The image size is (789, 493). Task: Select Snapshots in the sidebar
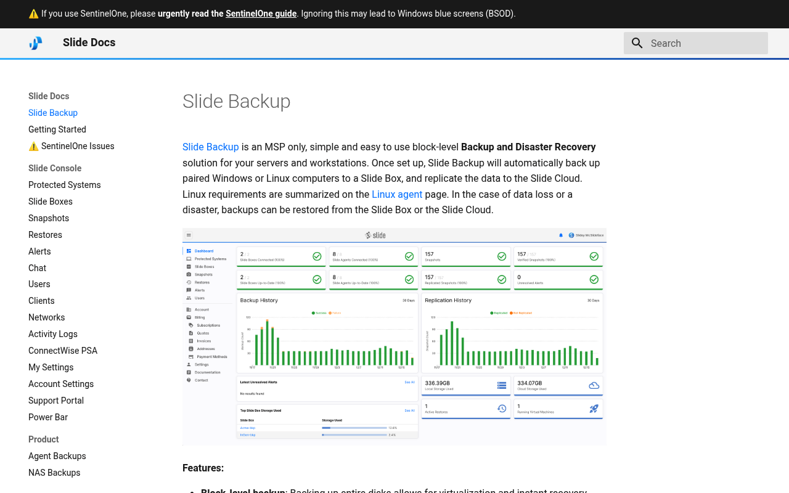point(49,218)
